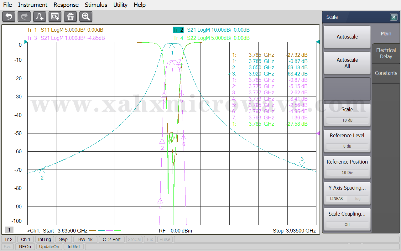Image resolution: width=401 pixels, height=251 pixels.
Task: Toggle Y-axis spacing to log
Action: click(358, 199)
